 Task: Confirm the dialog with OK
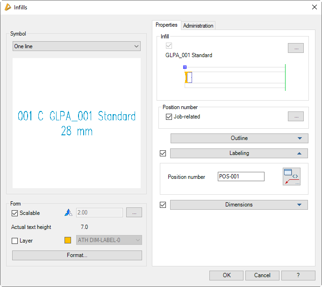click(227, 275)
